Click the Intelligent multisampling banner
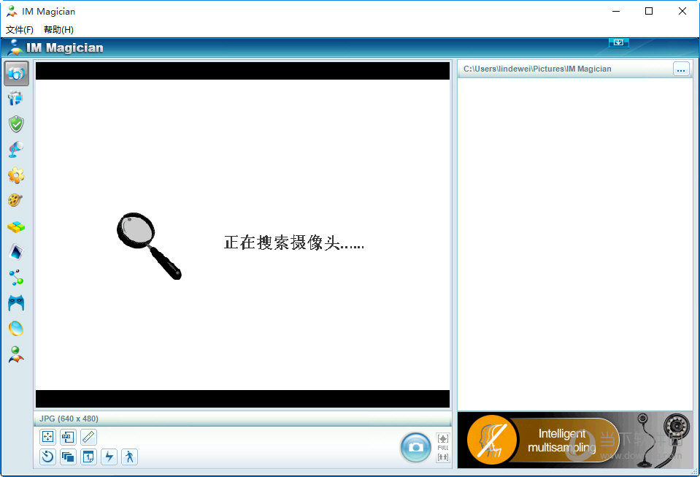This screenshot has height=477, width=700. pos(575,440)
